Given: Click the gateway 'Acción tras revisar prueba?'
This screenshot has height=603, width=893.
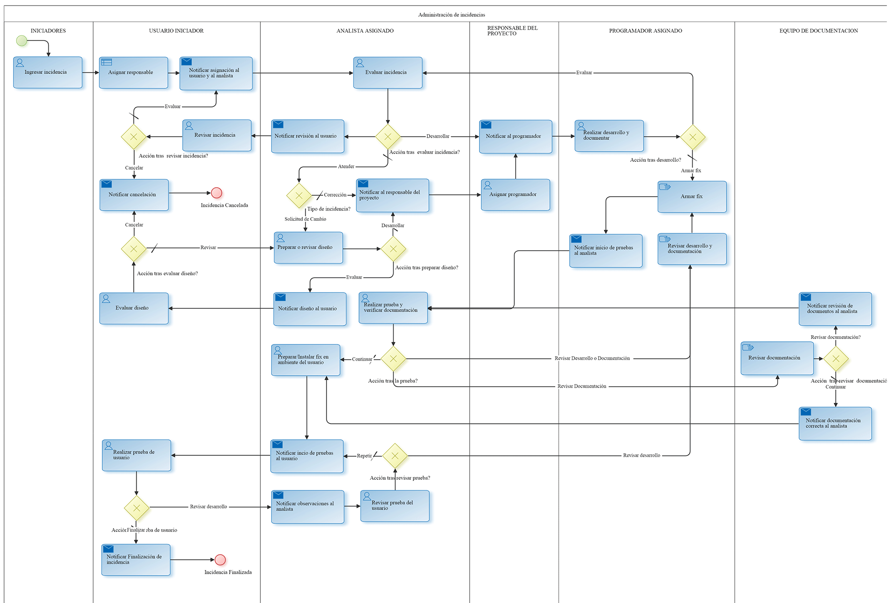Looking at the screenshot, I should (395, 456).
